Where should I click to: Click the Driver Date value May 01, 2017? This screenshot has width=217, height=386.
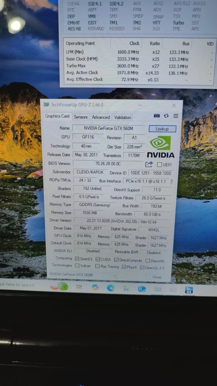[90, 228]
